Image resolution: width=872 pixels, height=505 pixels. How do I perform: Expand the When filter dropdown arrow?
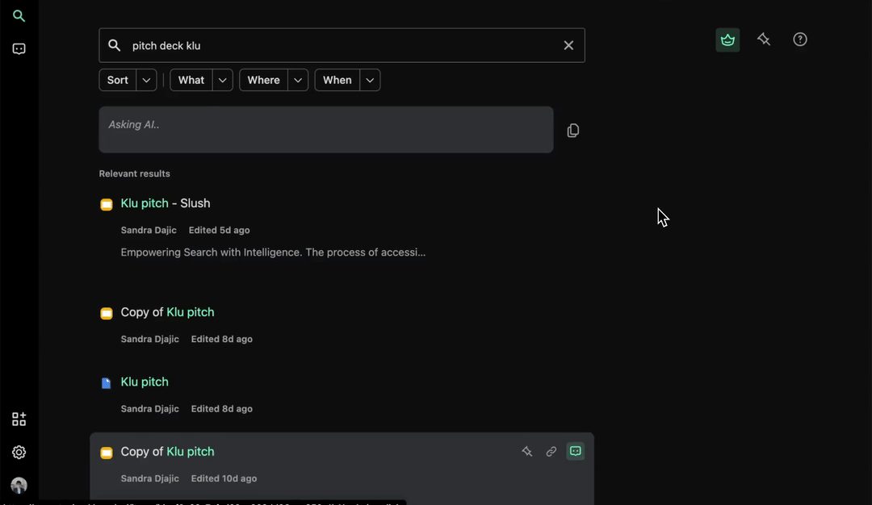point(370,80)
